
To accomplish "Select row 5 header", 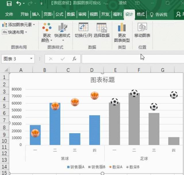I will [x=4, y=106].
